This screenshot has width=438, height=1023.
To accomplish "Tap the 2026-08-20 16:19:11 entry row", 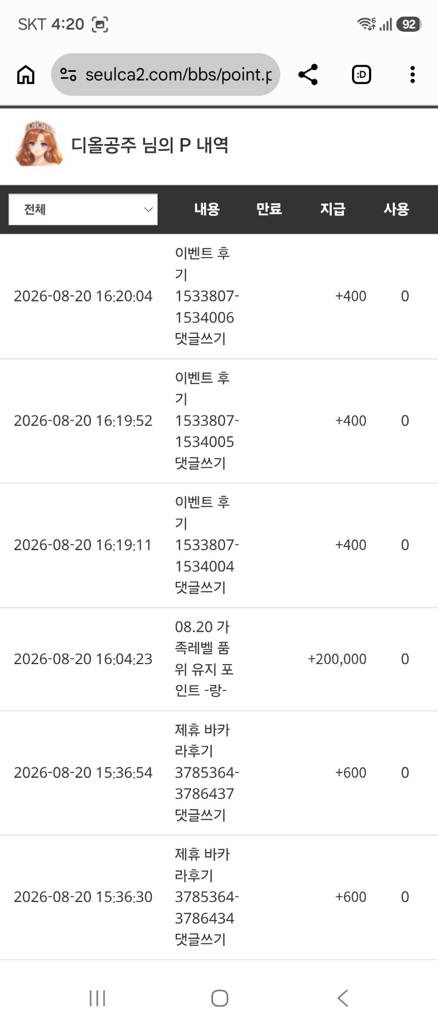I will [219, 545].
